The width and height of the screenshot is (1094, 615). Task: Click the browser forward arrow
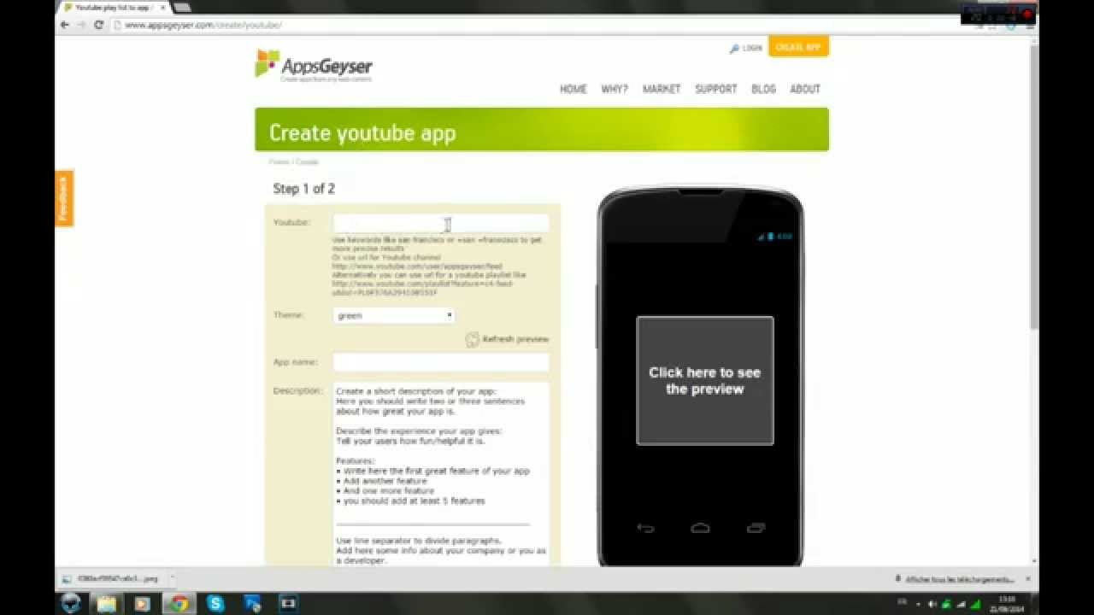pyautogui.click(x=82, y=25)
